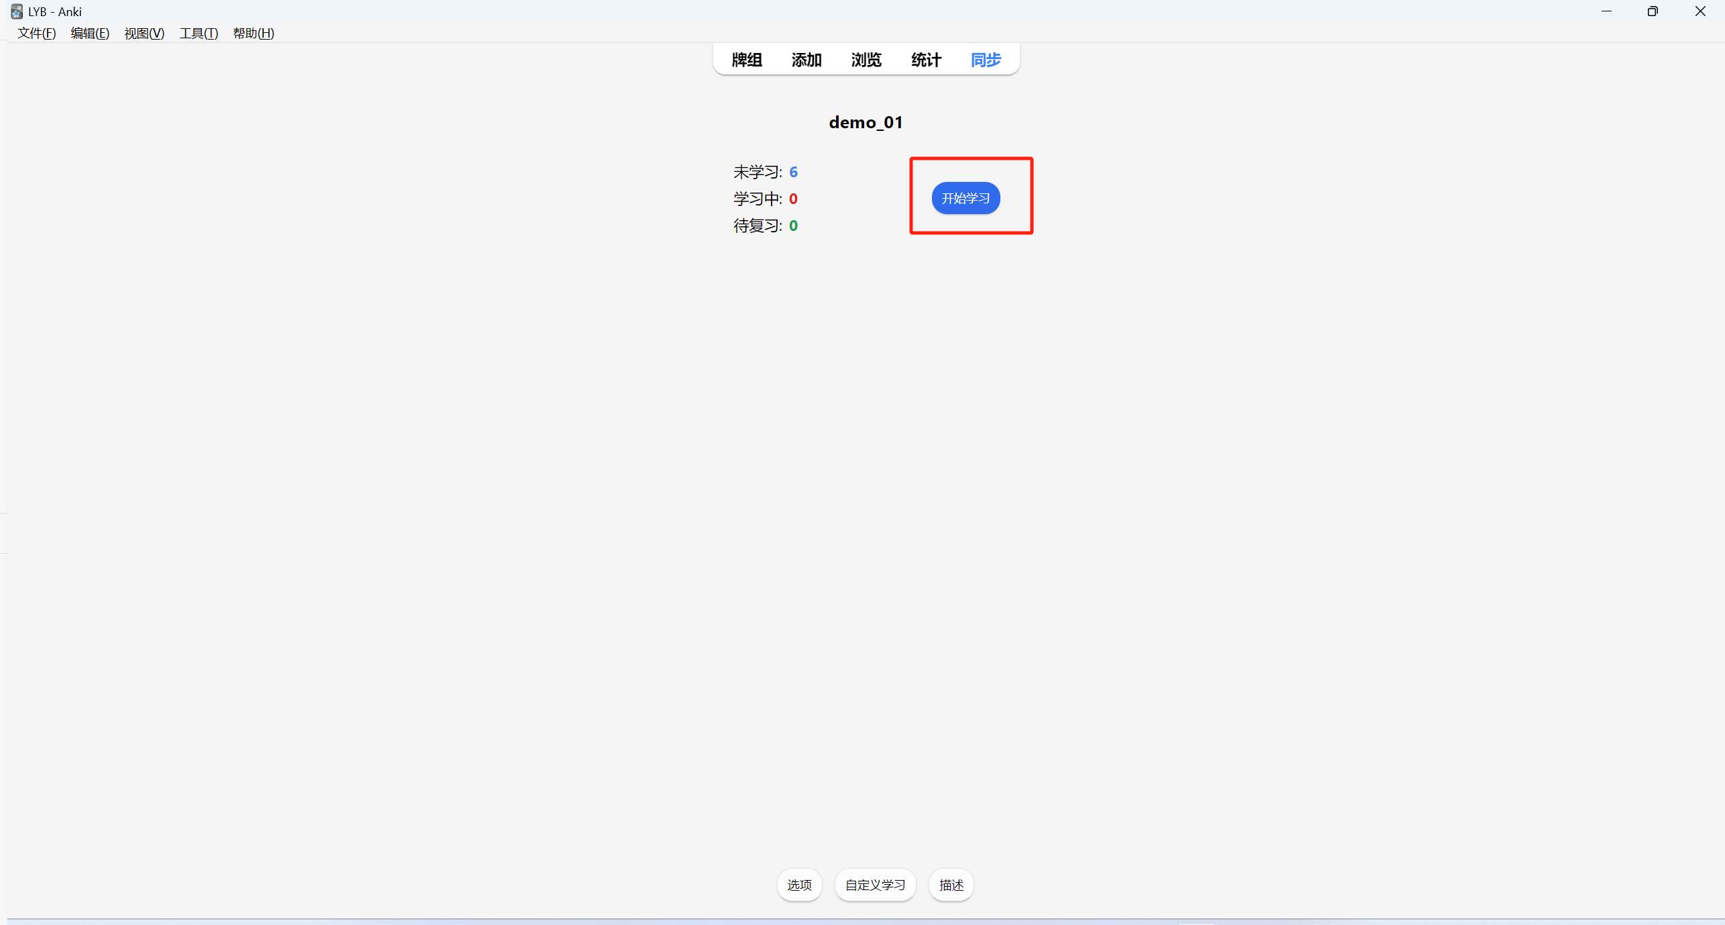Image resolution: width=1725 pixels, height=925 pixels.
Task: Open the 编辑(E) menu
Action: 90,33
